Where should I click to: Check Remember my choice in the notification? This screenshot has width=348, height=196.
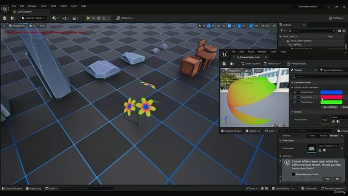(x=294, y=174)
